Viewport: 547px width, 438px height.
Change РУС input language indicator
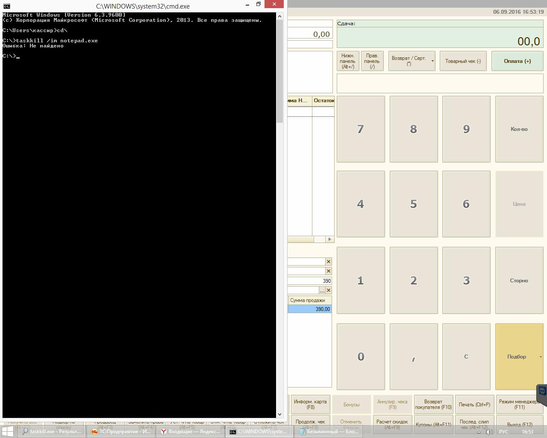coord(503,432)
